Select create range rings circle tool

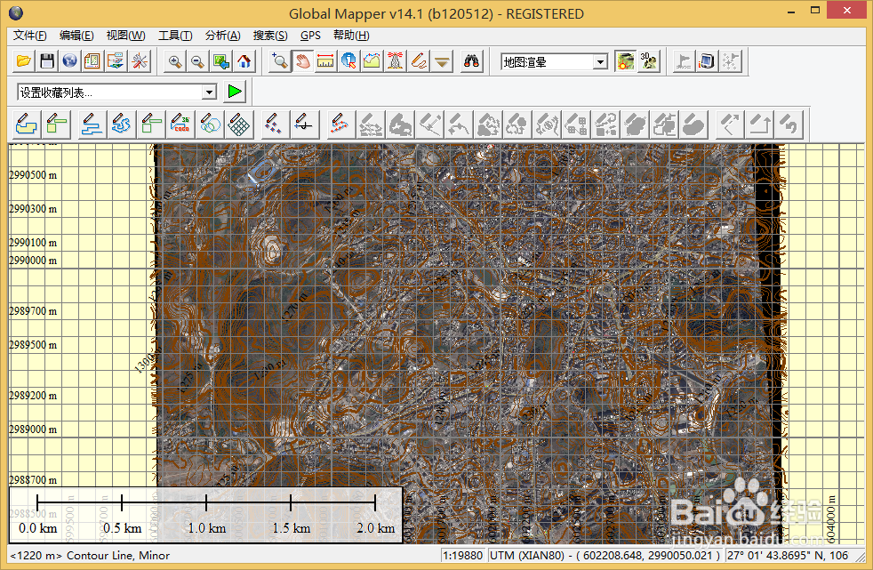click(x=211, y=124)
